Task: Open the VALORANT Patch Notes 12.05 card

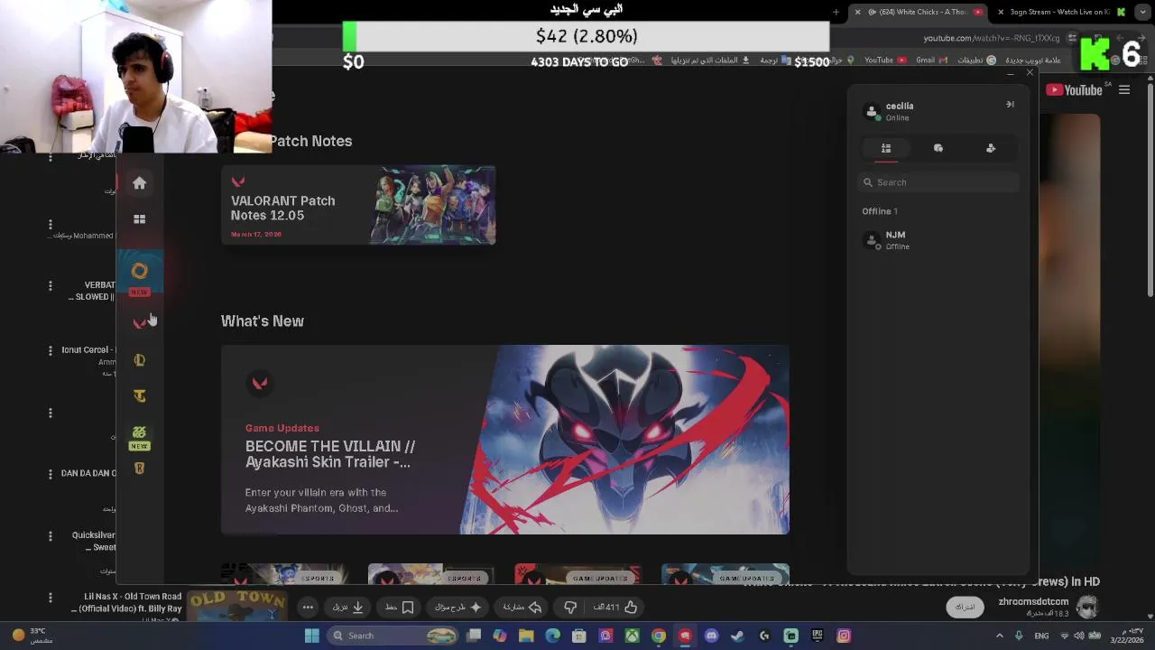Action: pyautogui.click(x=358, y=205)
